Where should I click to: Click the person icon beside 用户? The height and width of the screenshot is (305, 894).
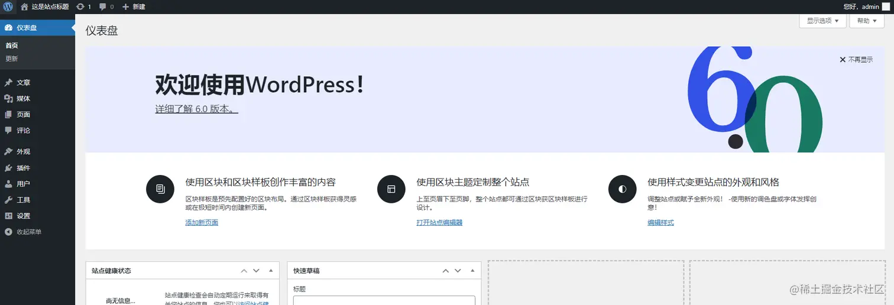pos(8,184)
